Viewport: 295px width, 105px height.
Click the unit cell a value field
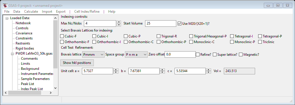[97, 71]
